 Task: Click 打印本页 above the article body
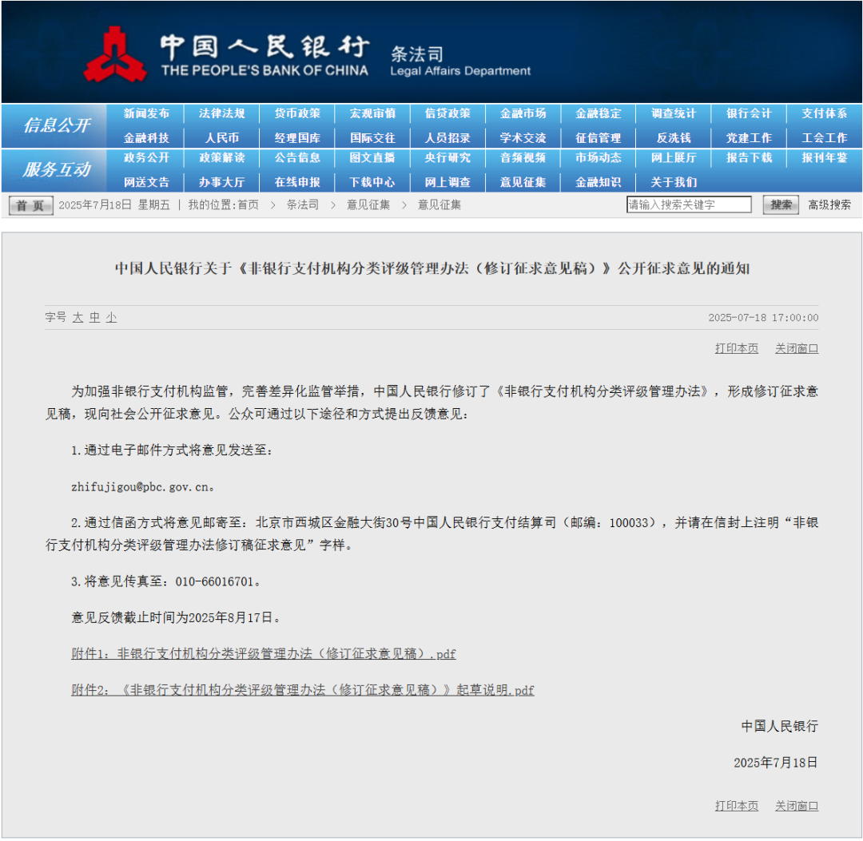(737, 348)
